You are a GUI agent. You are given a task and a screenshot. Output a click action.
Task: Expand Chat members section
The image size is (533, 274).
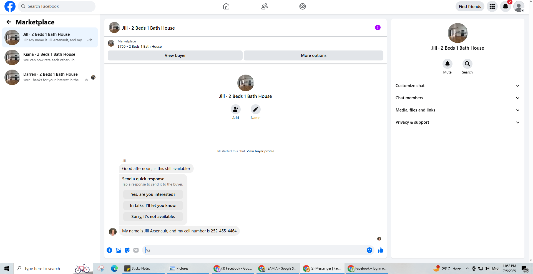pyautogui.click(x=458, y=98)
